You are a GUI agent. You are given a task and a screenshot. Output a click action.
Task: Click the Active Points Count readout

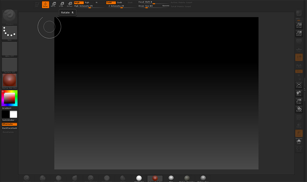point(181,2)
